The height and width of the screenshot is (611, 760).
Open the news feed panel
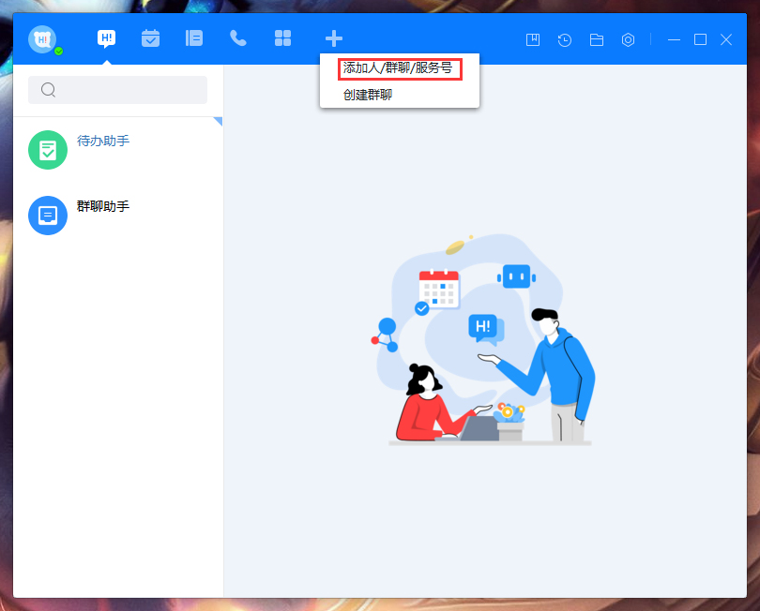pos(194,38)
